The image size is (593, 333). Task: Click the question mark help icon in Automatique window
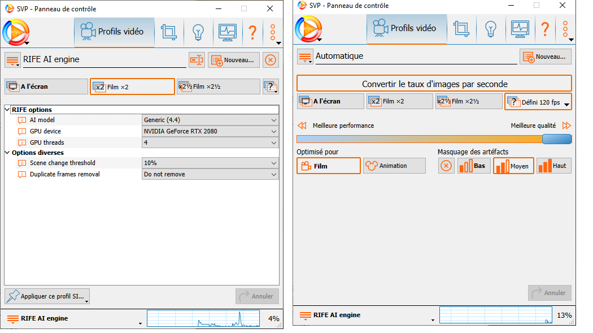click(545, 28)
